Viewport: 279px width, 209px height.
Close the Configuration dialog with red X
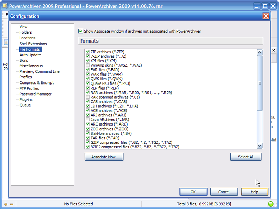[266, 16]
